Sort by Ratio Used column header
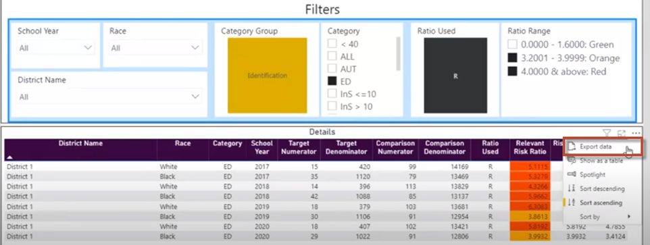Screen dimensions: 650x245 coord(491,149)
